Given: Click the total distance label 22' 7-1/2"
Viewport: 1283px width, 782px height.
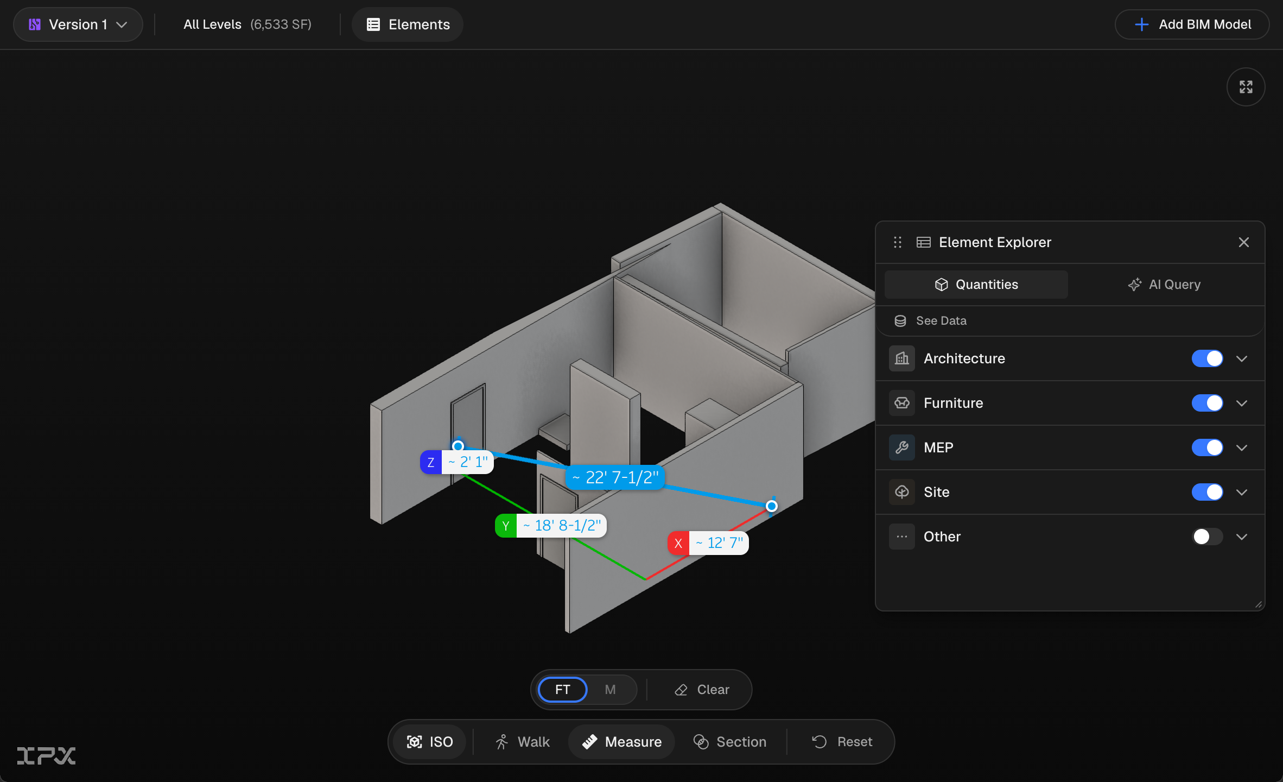Looking at the screenshot, I should click(x=615, y=477).
